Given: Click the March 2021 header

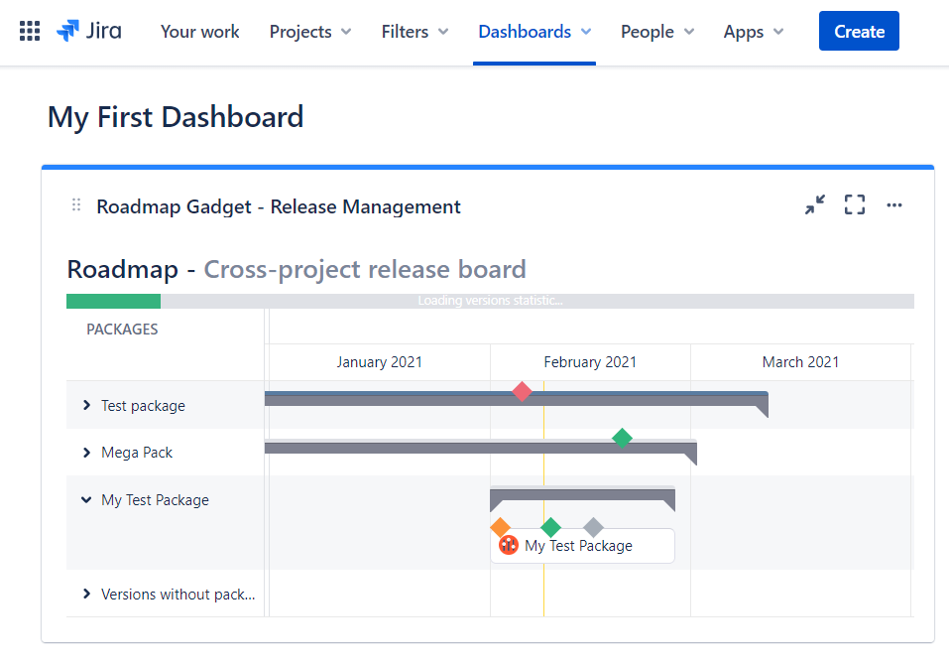Looking at the screenshot, I should 800,362.
